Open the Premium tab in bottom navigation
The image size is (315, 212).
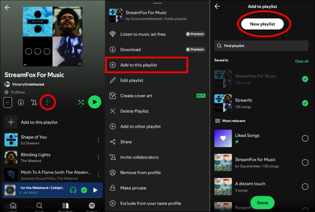(x=92, y=206)
